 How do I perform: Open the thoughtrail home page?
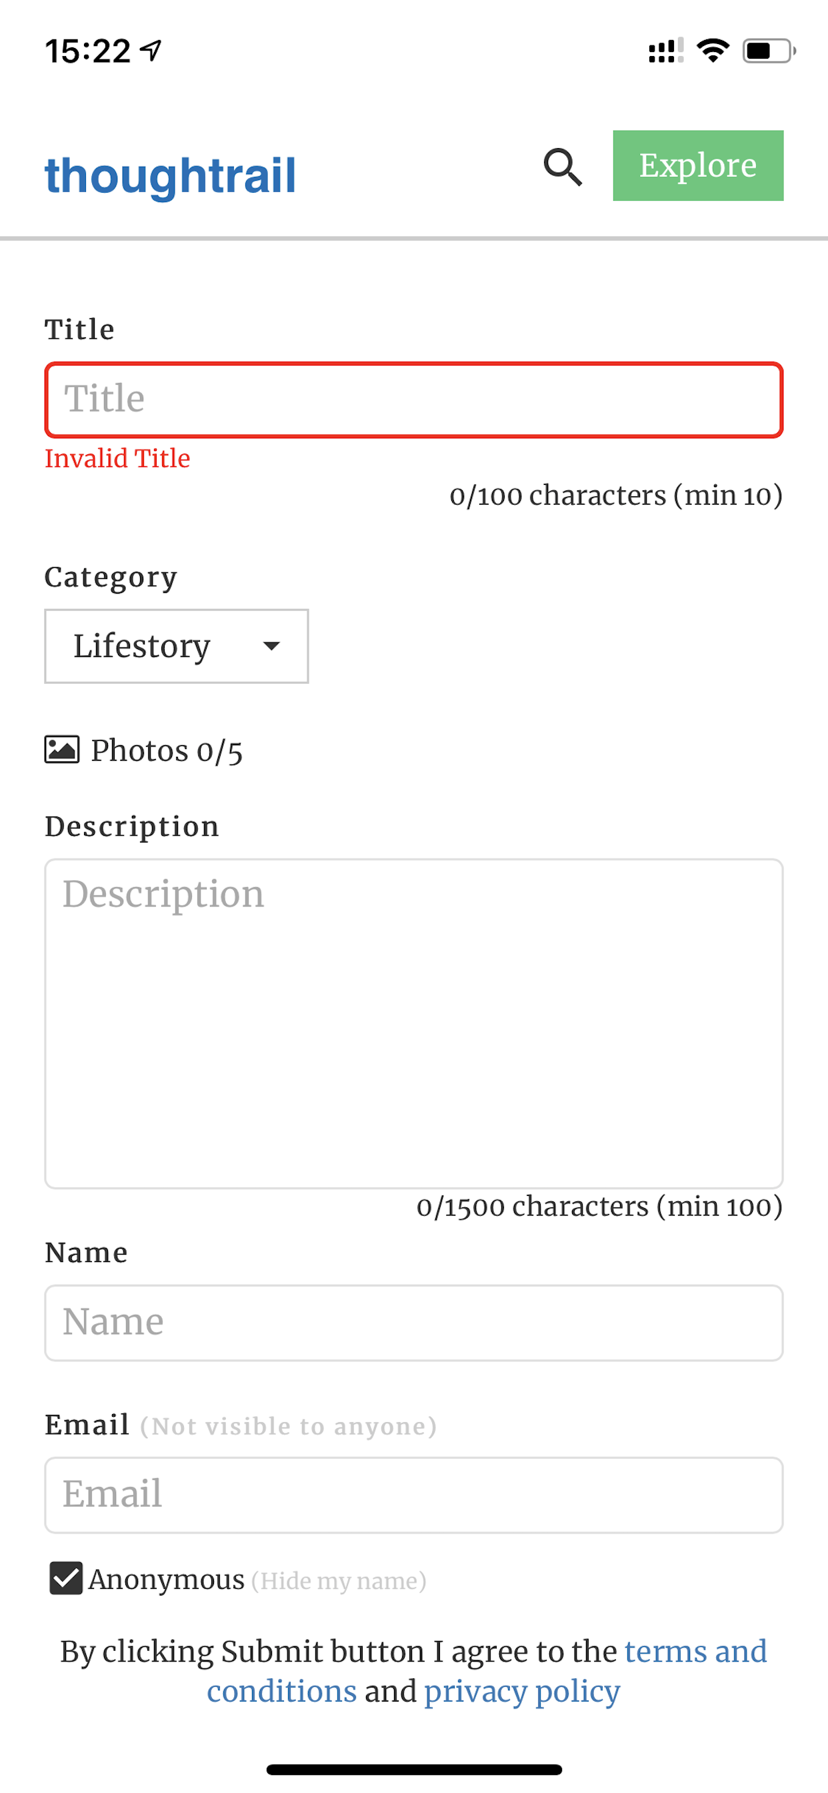[x=169, y=175]
